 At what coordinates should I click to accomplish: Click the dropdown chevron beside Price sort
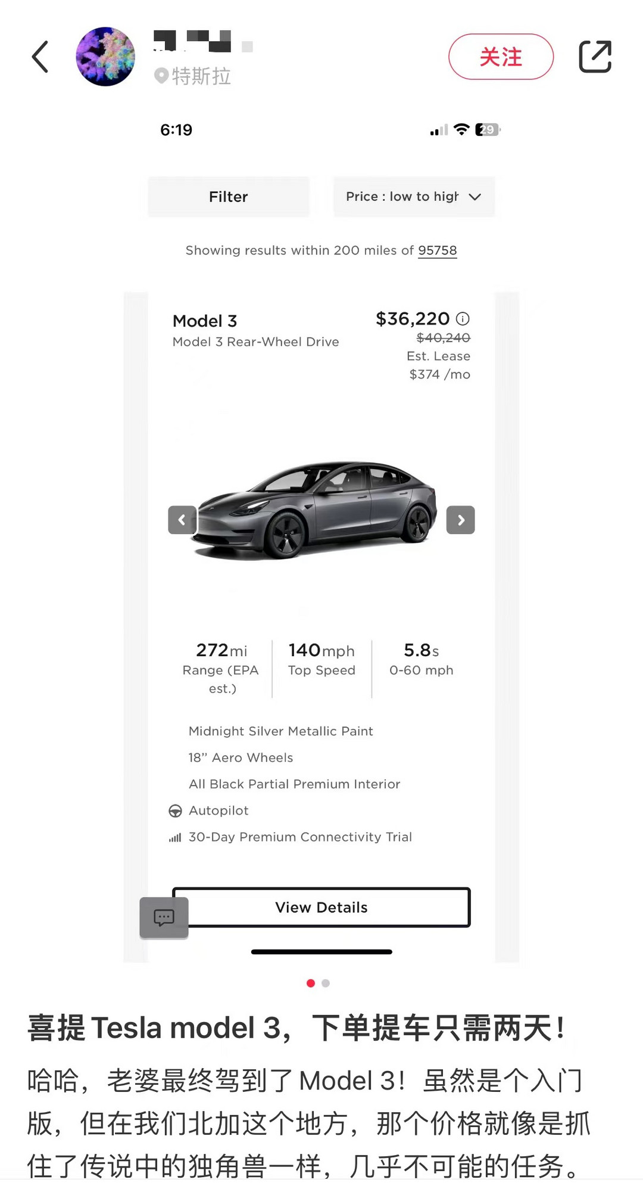point(475,197)
